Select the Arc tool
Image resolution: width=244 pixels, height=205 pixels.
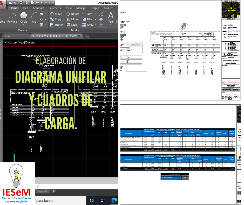[33, 18]
